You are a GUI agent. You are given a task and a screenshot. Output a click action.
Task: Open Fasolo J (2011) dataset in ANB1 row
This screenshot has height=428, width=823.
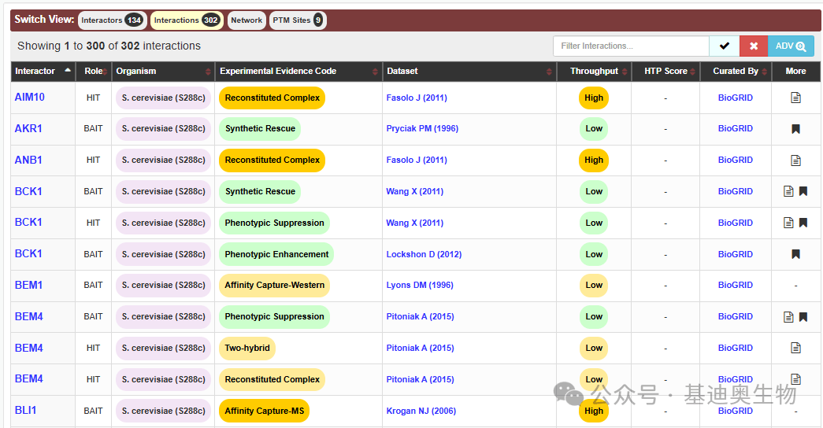(417, 160)
